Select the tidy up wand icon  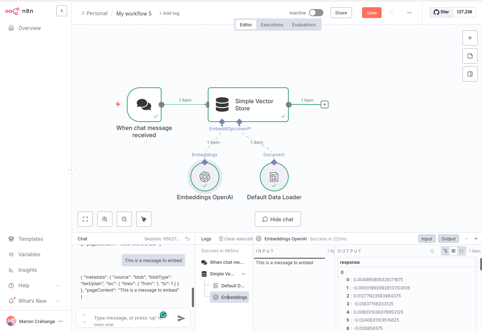(x=143, y=219)
